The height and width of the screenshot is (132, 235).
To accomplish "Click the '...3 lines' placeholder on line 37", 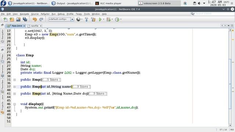I will click(x=82, y=87).
